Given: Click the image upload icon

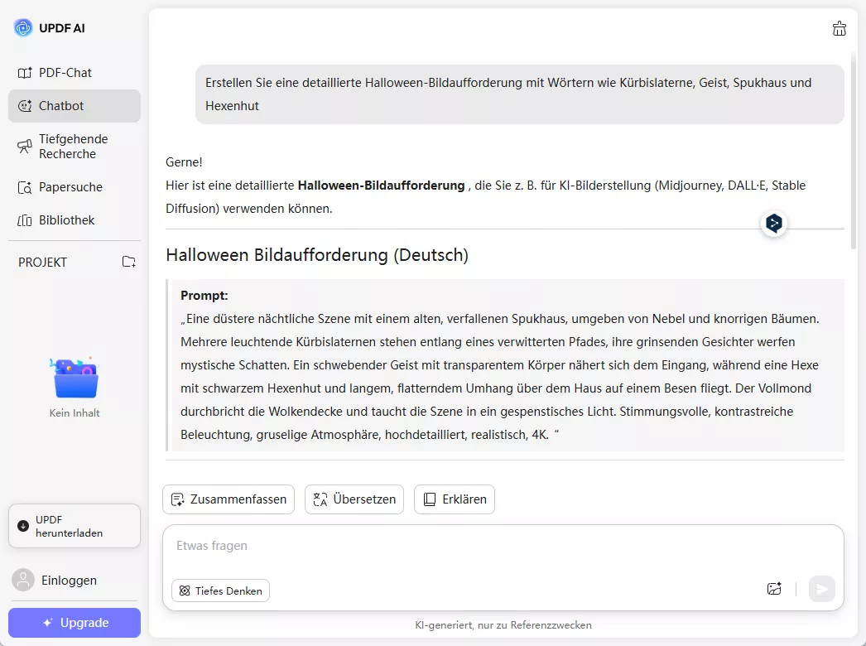Looking at the screenshot, I should pos(774,589).
